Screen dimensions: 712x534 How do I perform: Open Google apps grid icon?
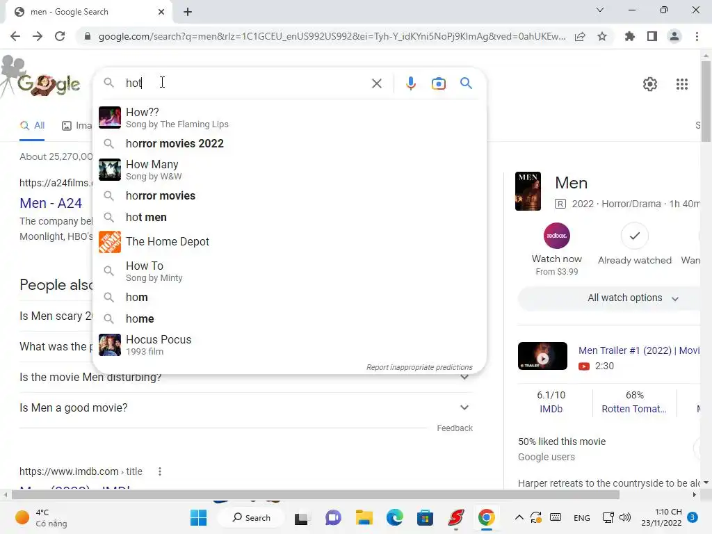682,84
